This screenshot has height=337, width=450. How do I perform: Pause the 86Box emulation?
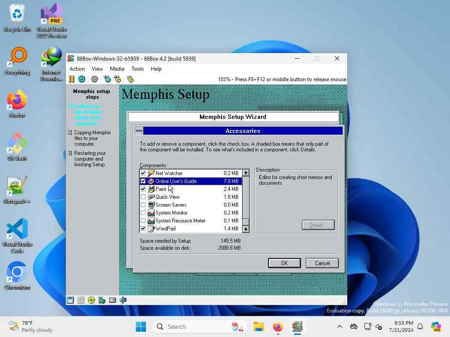(x=72, y=79)
